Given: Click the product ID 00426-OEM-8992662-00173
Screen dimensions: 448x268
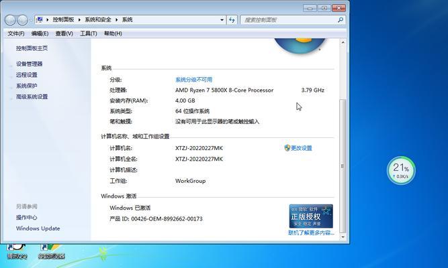Looking at the screenshot, I should point(167,219).
